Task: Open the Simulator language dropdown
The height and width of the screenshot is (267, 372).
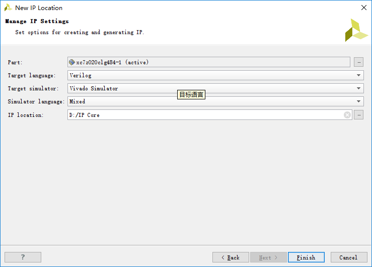Action: [215, 101]
